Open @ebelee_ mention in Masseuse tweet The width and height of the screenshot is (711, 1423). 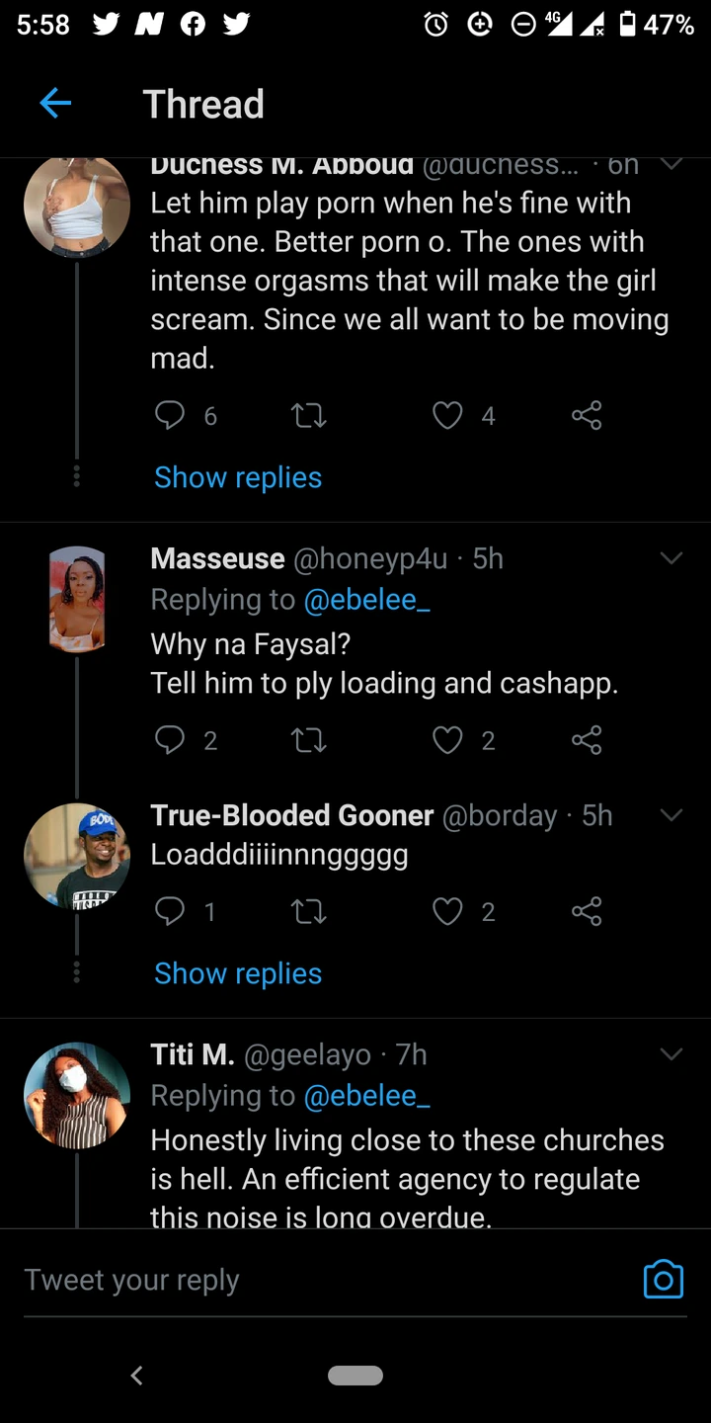pos(366,600)
